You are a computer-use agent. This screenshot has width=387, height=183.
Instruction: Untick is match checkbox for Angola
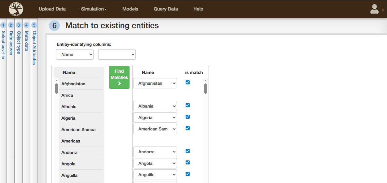tap(187, 163)
